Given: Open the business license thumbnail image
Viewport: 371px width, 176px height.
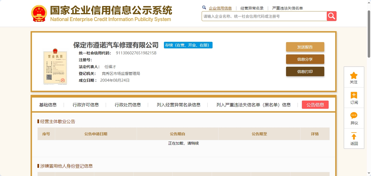Looking at the screenshot, I should point(55,67).
